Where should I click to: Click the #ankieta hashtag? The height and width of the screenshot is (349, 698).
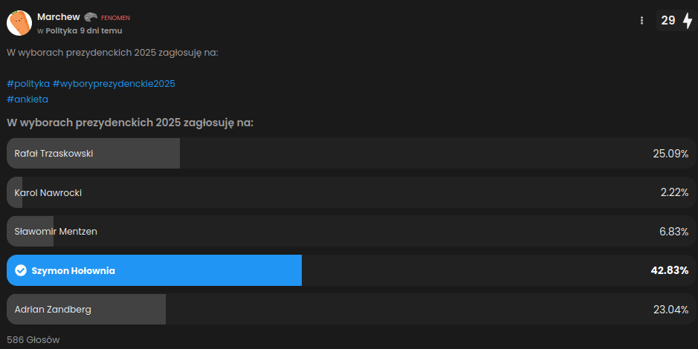click(28, 99)
